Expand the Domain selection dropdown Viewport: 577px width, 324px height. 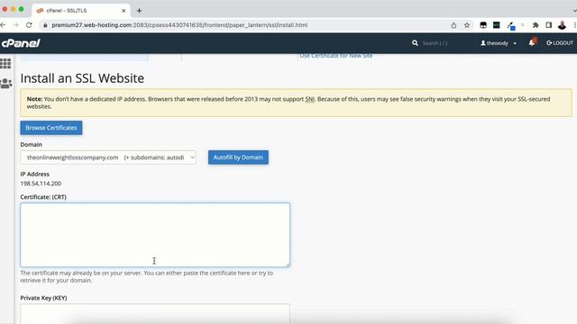pyautogui.click(x=108, y=157)
